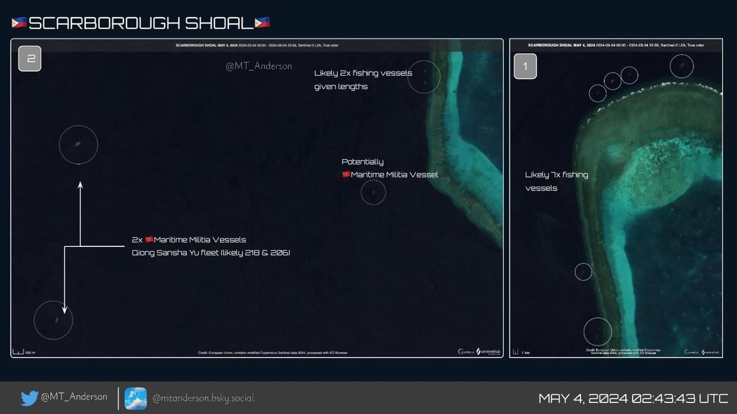The image size is (737, 414).
Task: Click the May 4, 2024 UTC timestamp
Action: pos(633,398)
